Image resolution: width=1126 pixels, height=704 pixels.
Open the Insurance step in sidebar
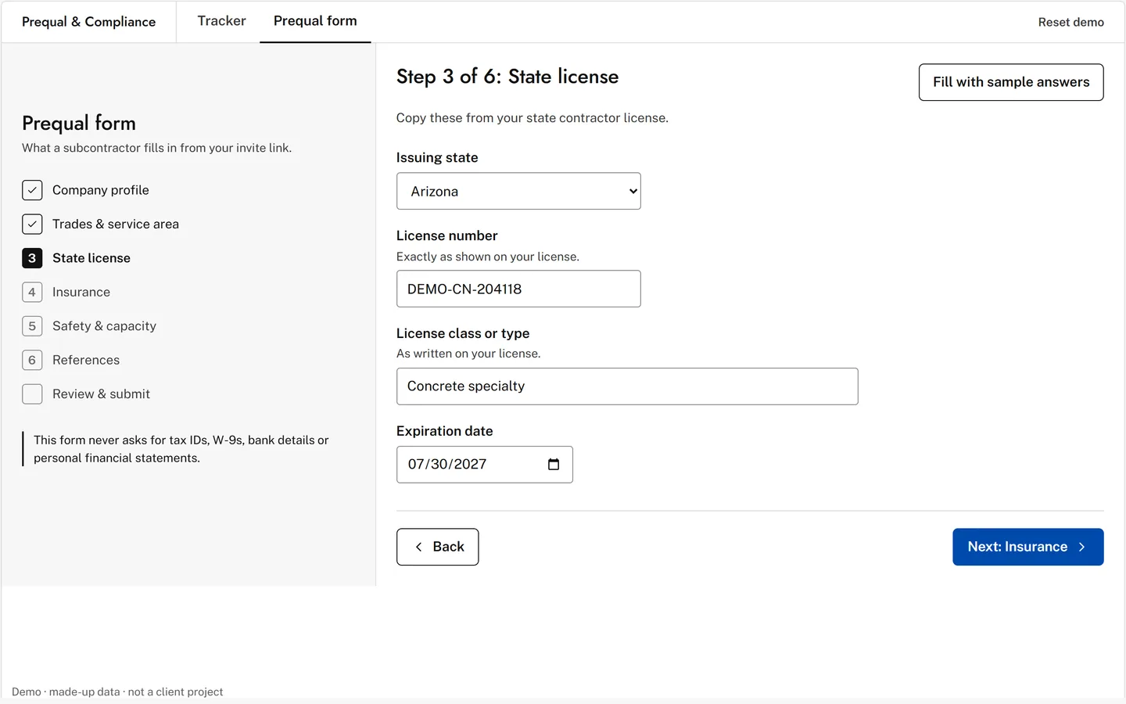[x=66, y=293]
